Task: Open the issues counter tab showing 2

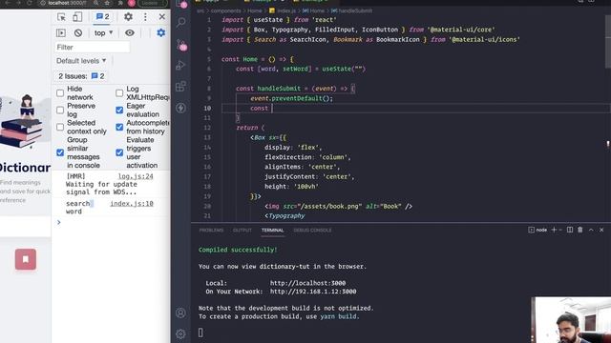Action: tap(103, 17)
